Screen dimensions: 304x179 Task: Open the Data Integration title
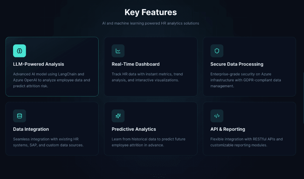click(31, 129)
